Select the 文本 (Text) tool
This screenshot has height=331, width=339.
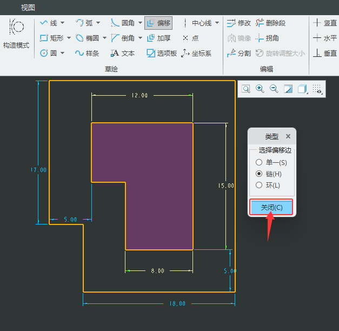click(x=123, y=53)
